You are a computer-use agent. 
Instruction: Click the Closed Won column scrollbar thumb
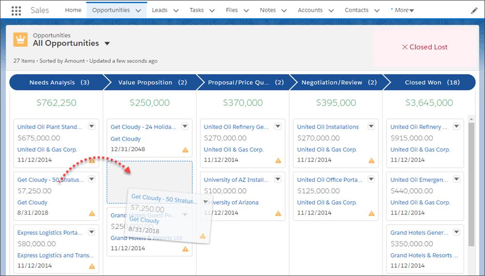[x=471, y=184]
